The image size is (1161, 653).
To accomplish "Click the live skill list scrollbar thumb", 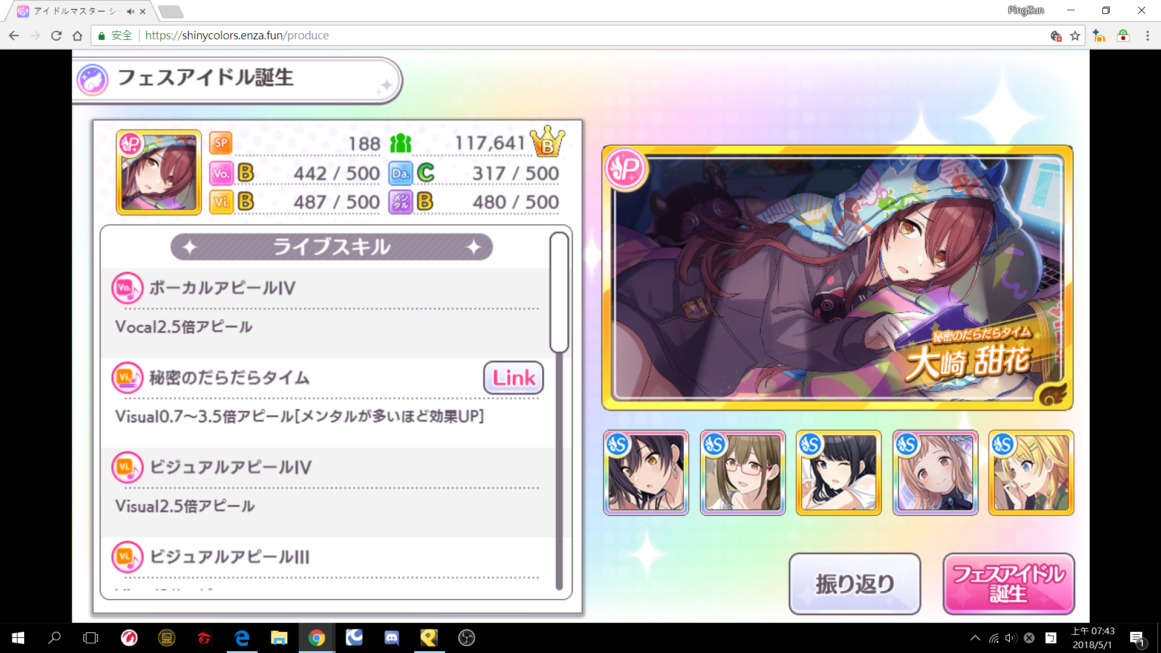I will tap(559, 292).
